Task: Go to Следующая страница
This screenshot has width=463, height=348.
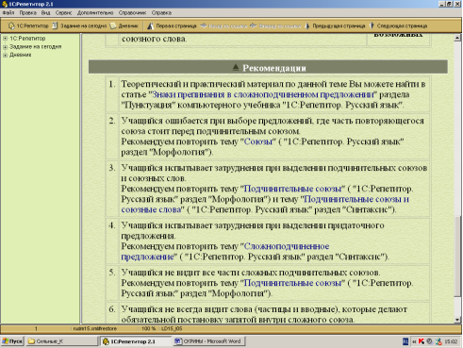Action: [398, 25]
